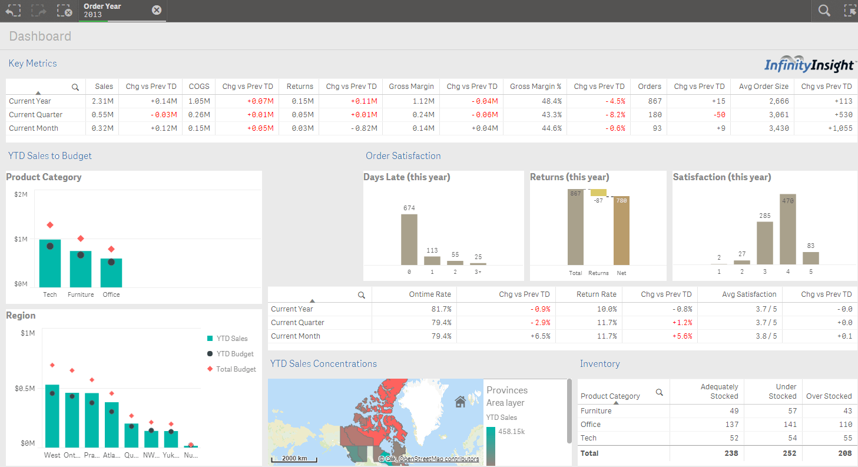Viewport: 858px width, 467px height.
Task: Click the Avg Order Size column header
Action: pos(763,87)
